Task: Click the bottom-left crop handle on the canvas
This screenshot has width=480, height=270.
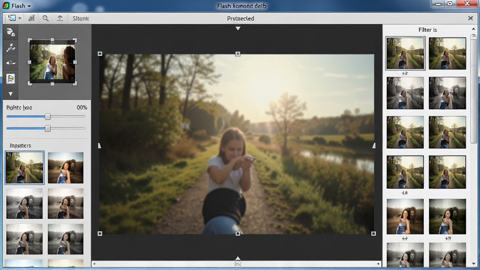Action: pos(100,233)
